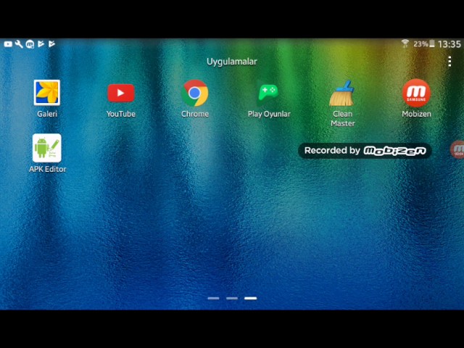
Task: Tap the YouTube notification icon in status bar
Action: (x=8, y=44)
